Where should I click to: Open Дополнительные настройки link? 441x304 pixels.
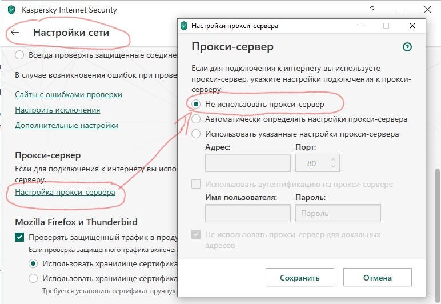(x=67, y=125)
